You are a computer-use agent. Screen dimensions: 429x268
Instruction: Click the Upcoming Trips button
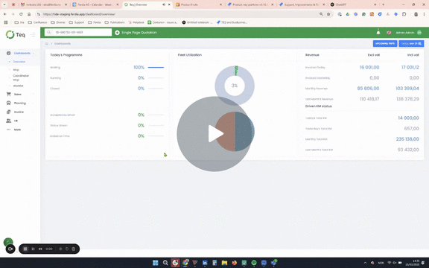point(385,43)
